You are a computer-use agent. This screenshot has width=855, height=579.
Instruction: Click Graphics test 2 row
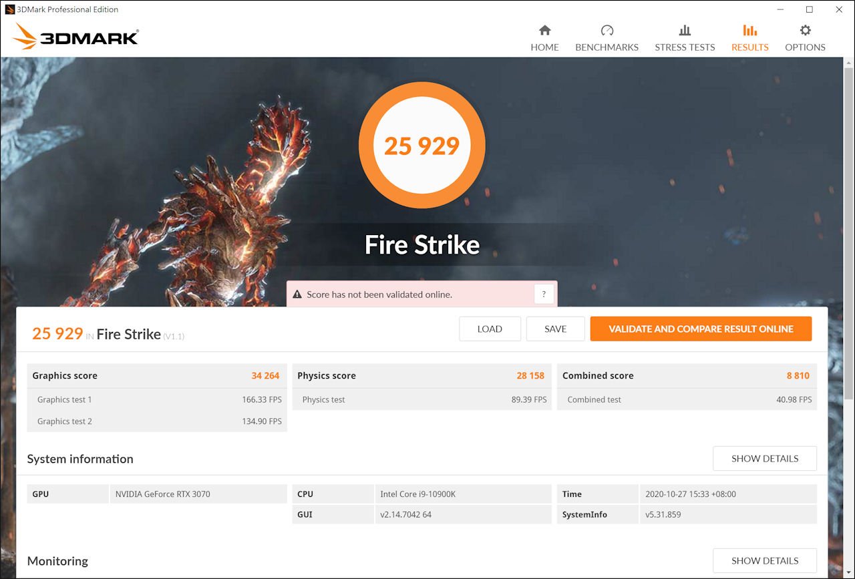157,421
